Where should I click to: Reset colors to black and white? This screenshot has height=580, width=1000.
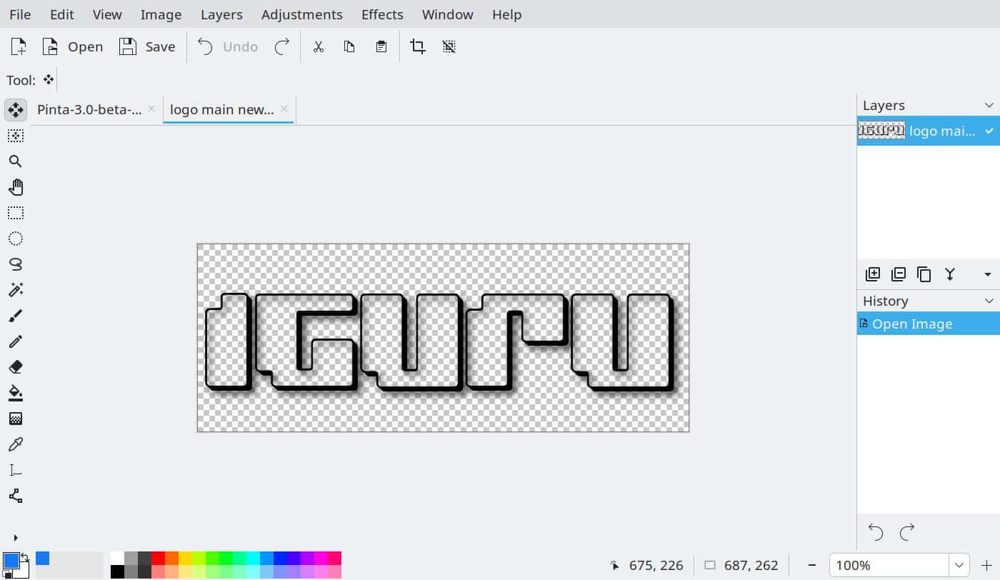(7, 574)
